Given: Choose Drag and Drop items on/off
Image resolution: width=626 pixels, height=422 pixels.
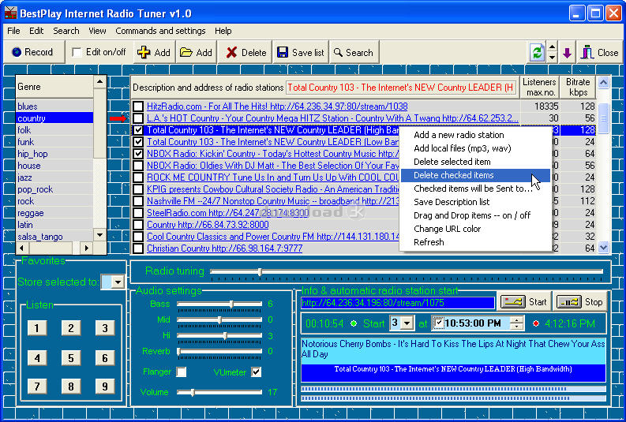Looking at the screenshot, I should [x=475, y=215].
